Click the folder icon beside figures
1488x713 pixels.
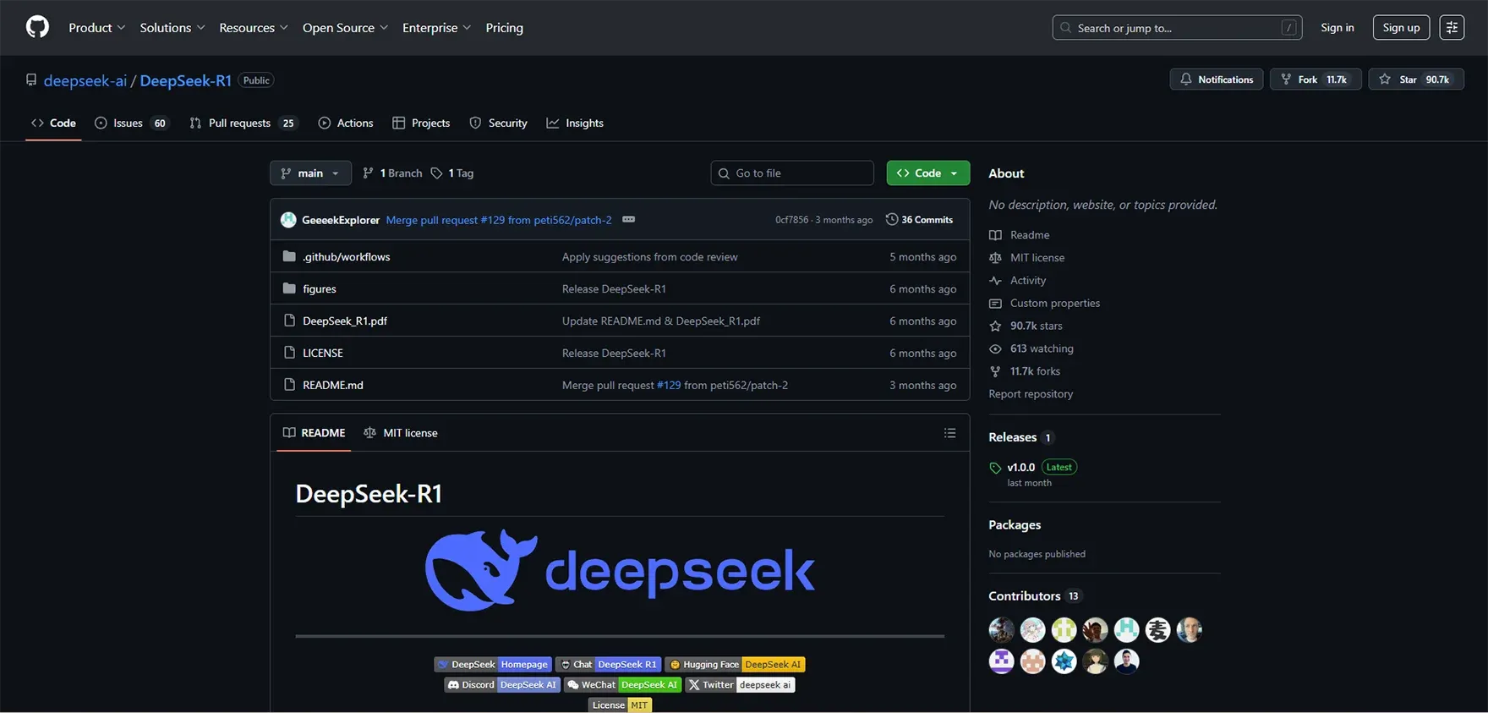289,288
